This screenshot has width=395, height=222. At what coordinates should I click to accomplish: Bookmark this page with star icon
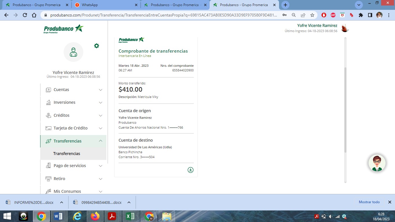(312, 15)
